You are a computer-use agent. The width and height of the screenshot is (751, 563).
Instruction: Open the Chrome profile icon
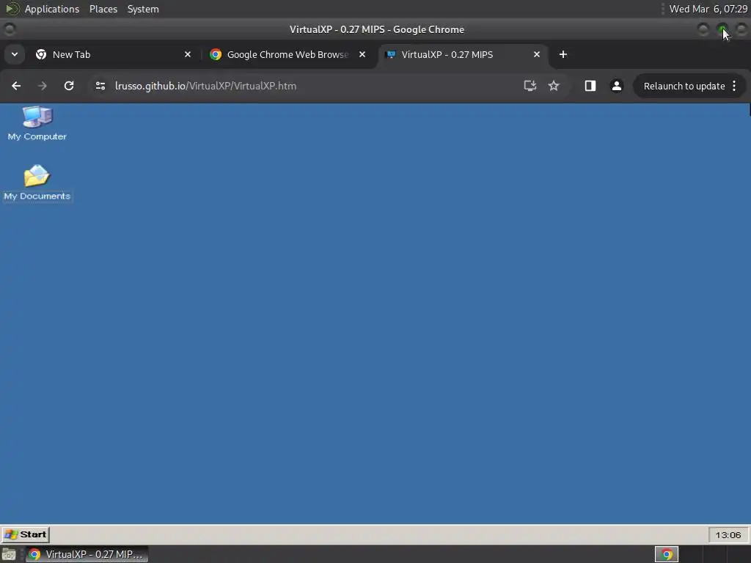616,86
